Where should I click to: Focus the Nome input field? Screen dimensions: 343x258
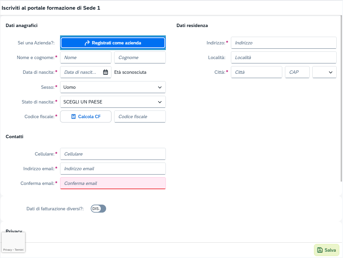[x=86, y=57]
